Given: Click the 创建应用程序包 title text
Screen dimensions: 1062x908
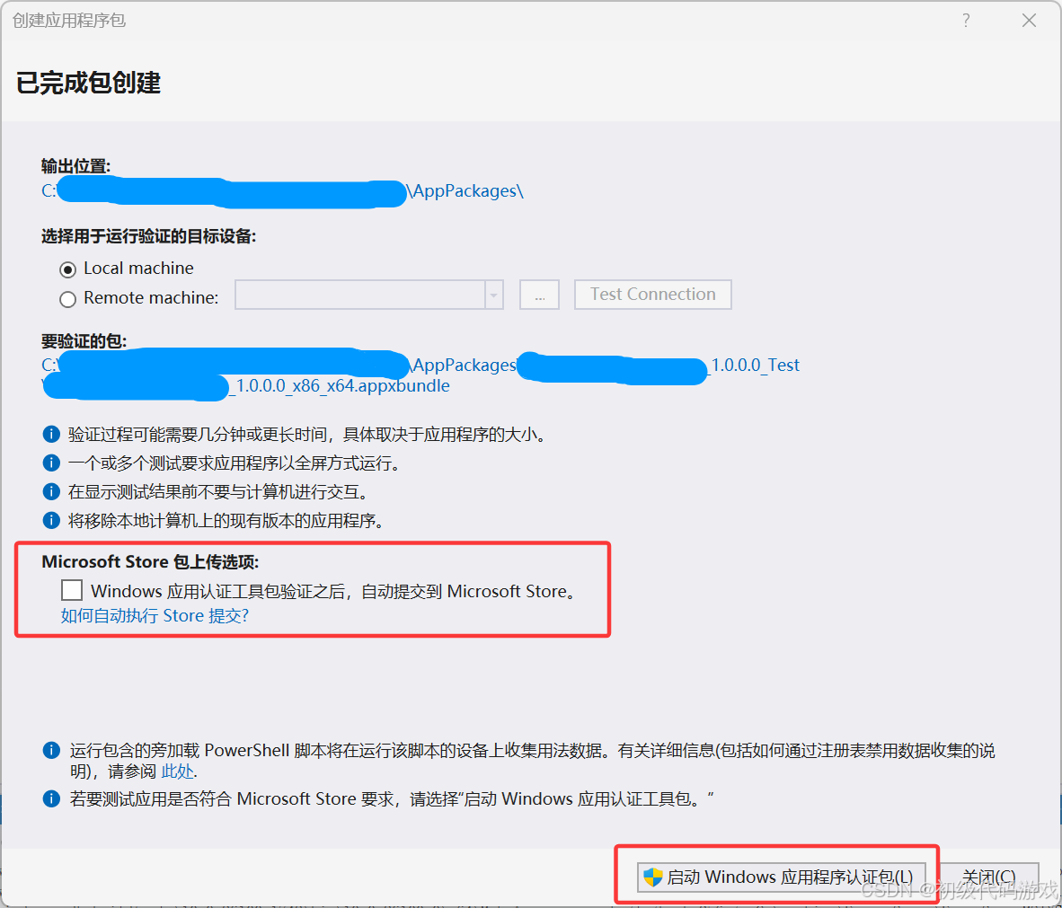Looking at the screenshot, I should pyautogui.click(x=69, y=21).
